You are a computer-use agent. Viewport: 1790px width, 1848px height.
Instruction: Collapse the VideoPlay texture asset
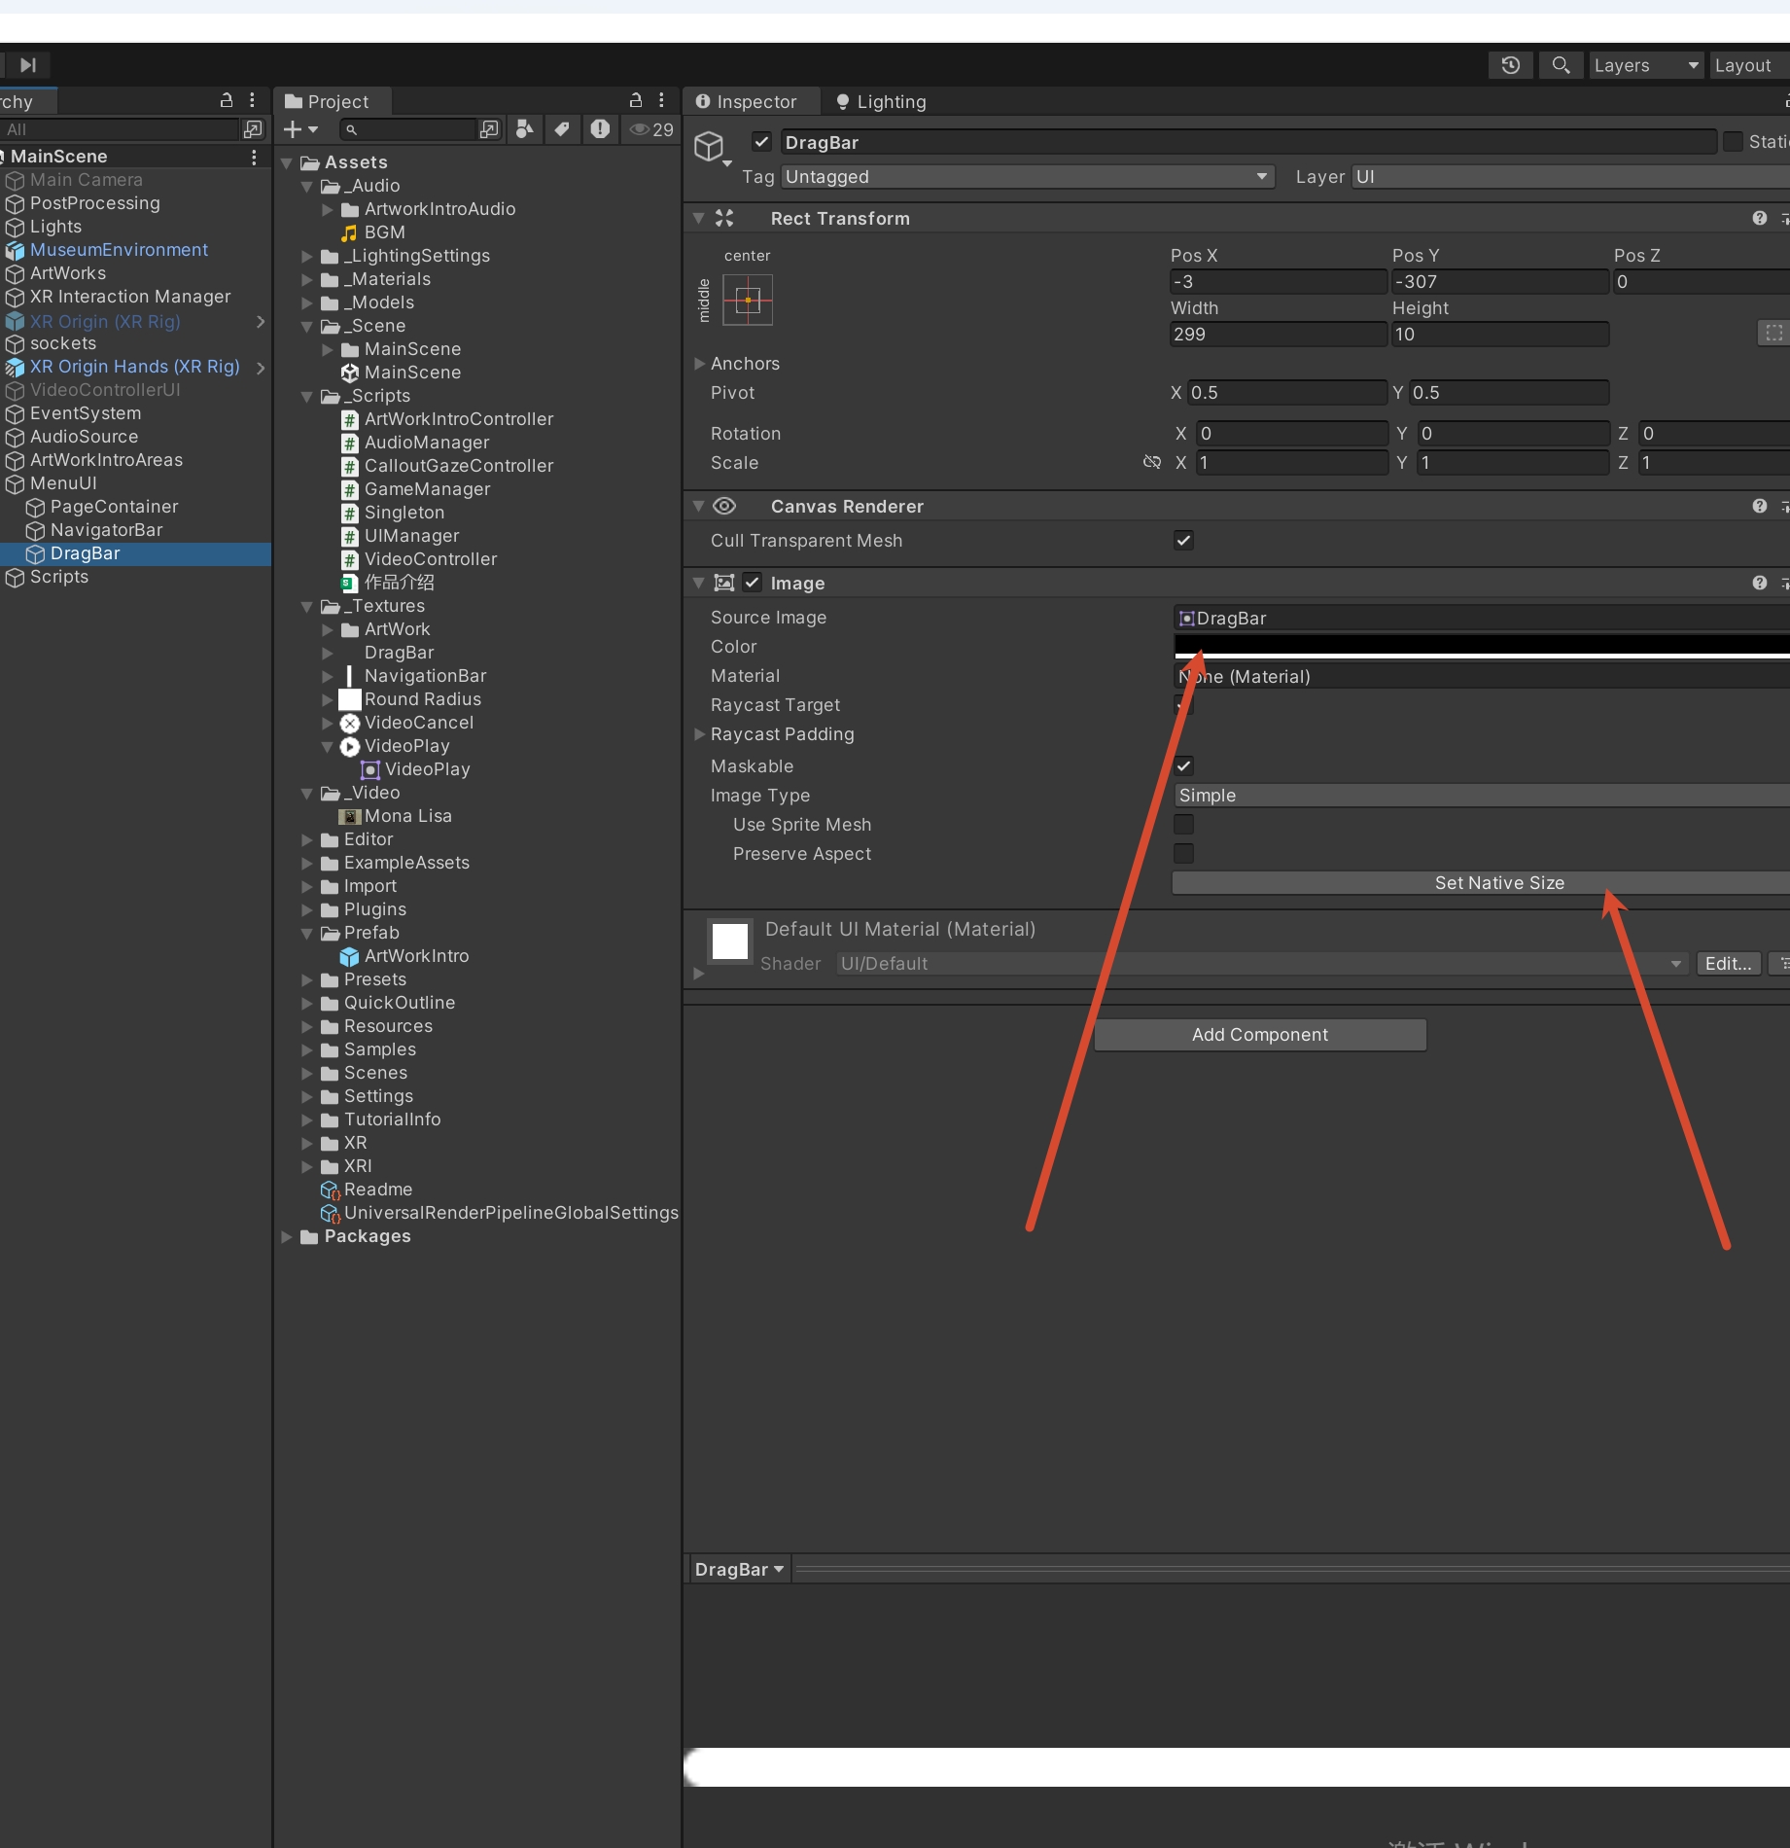(x=328, y=746)
